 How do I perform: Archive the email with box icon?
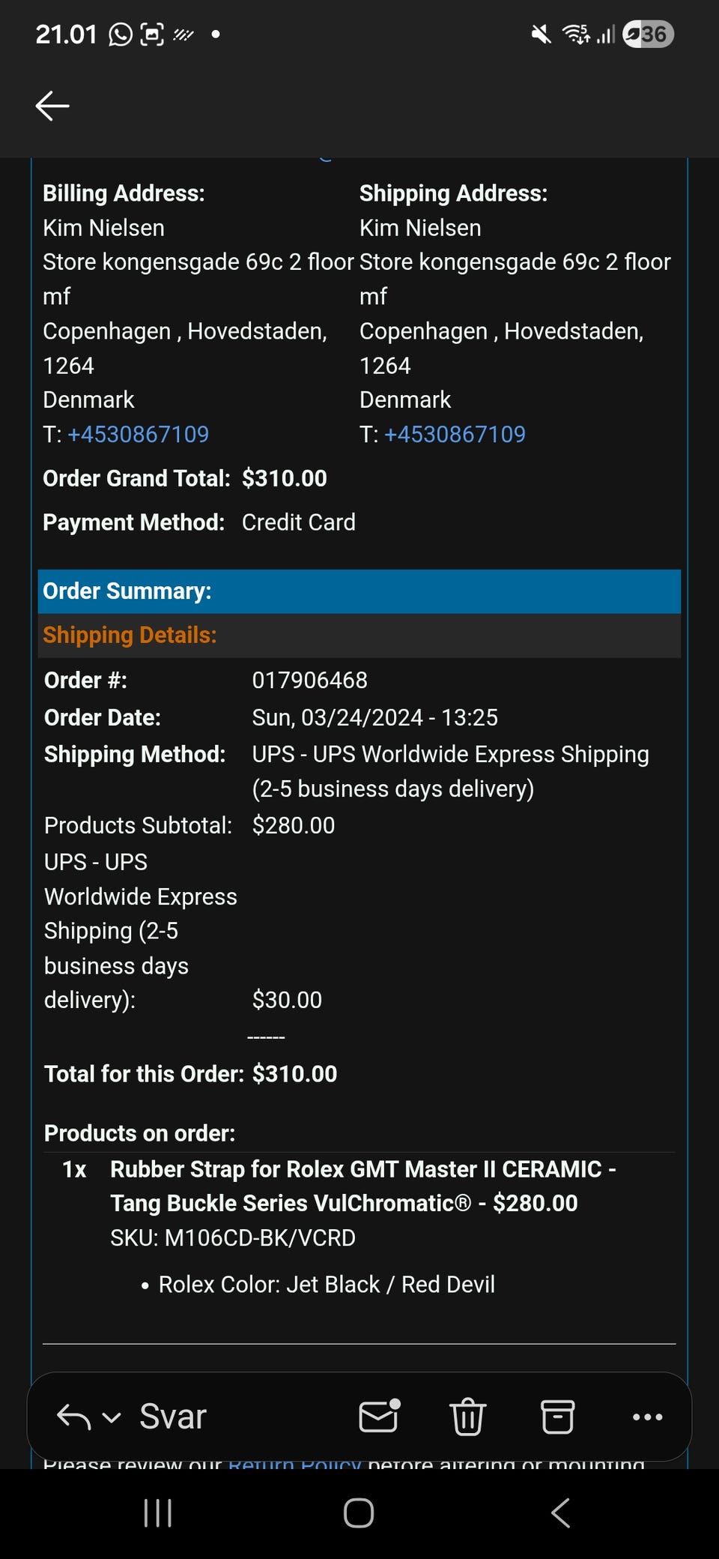click(x=558, y=1417)
